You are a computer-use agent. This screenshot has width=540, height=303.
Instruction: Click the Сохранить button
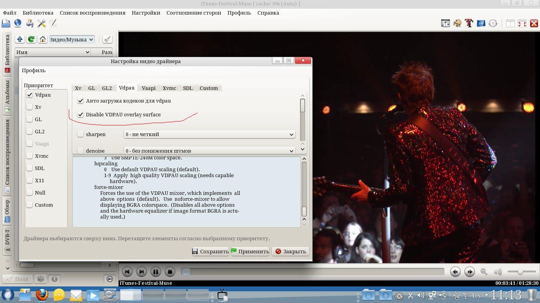(210, 251)
